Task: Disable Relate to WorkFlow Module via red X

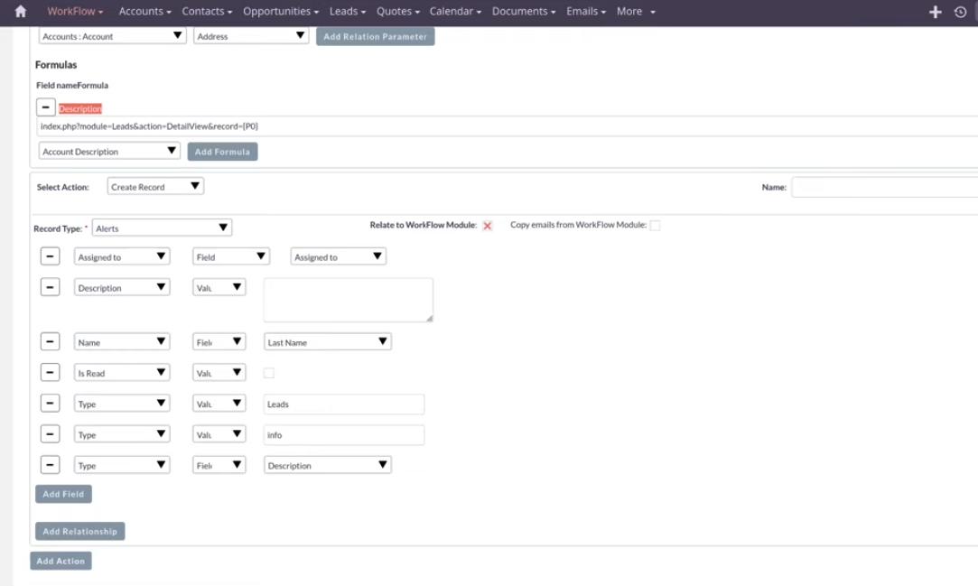Action: tap(488, 226)
